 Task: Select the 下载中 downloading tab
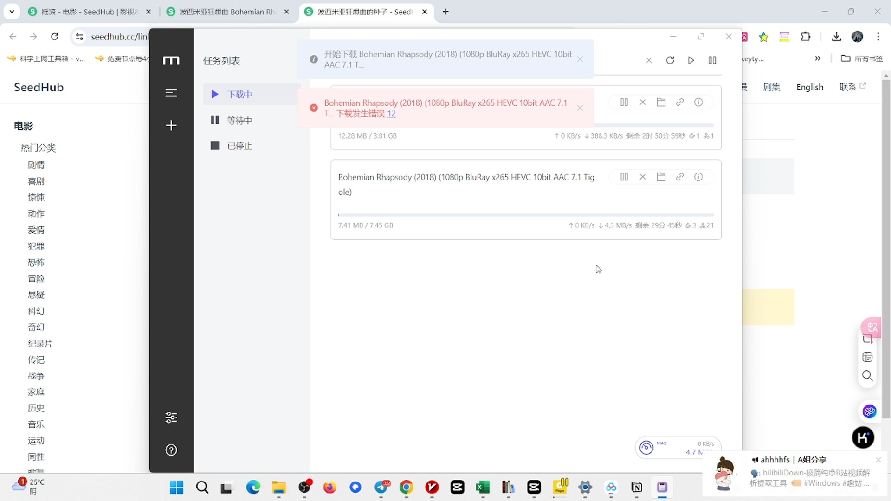[252, 94]
